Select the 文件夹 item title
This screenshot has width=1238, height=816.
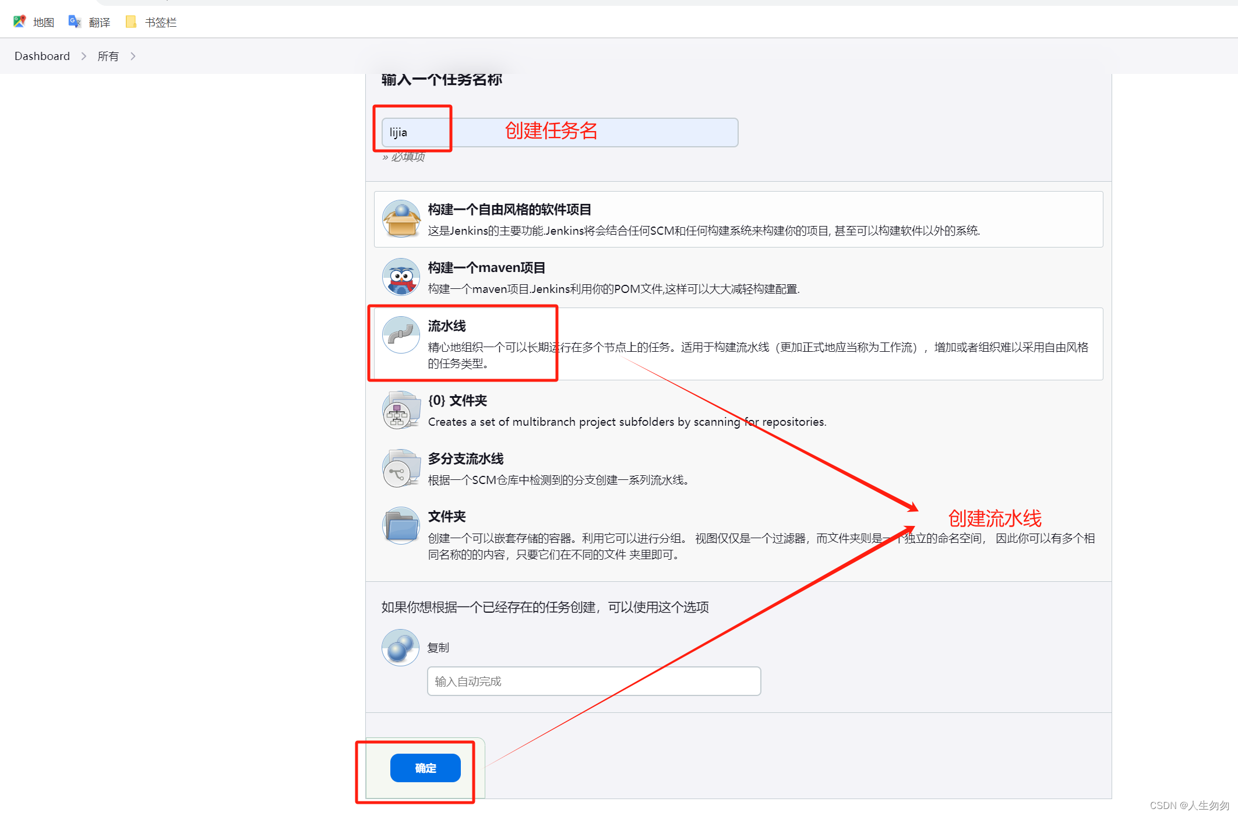447,517
